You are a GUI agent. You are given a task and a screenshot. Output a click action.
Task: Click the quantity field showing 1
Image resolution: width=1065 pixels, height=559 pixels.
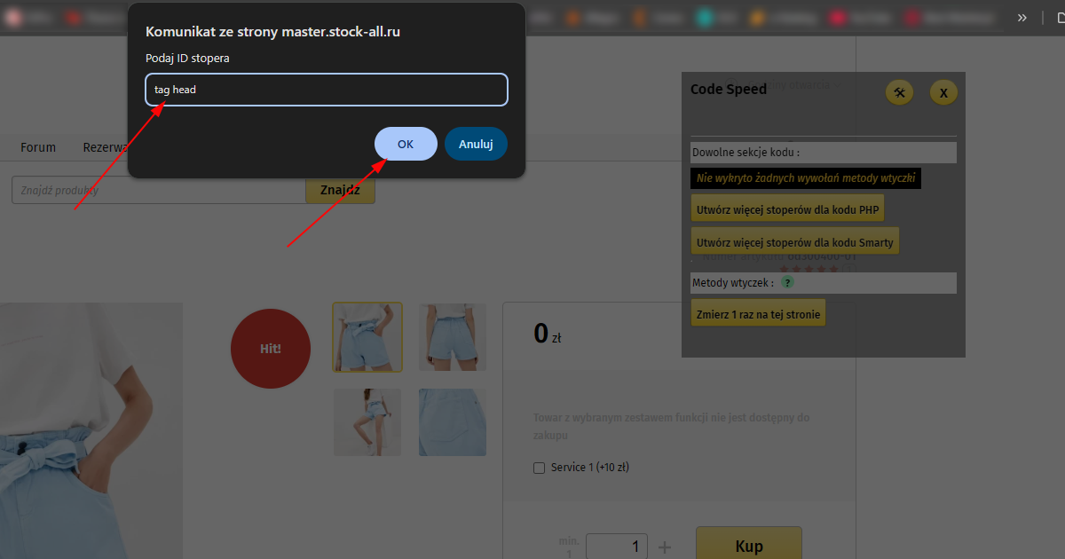coord(617,547)
